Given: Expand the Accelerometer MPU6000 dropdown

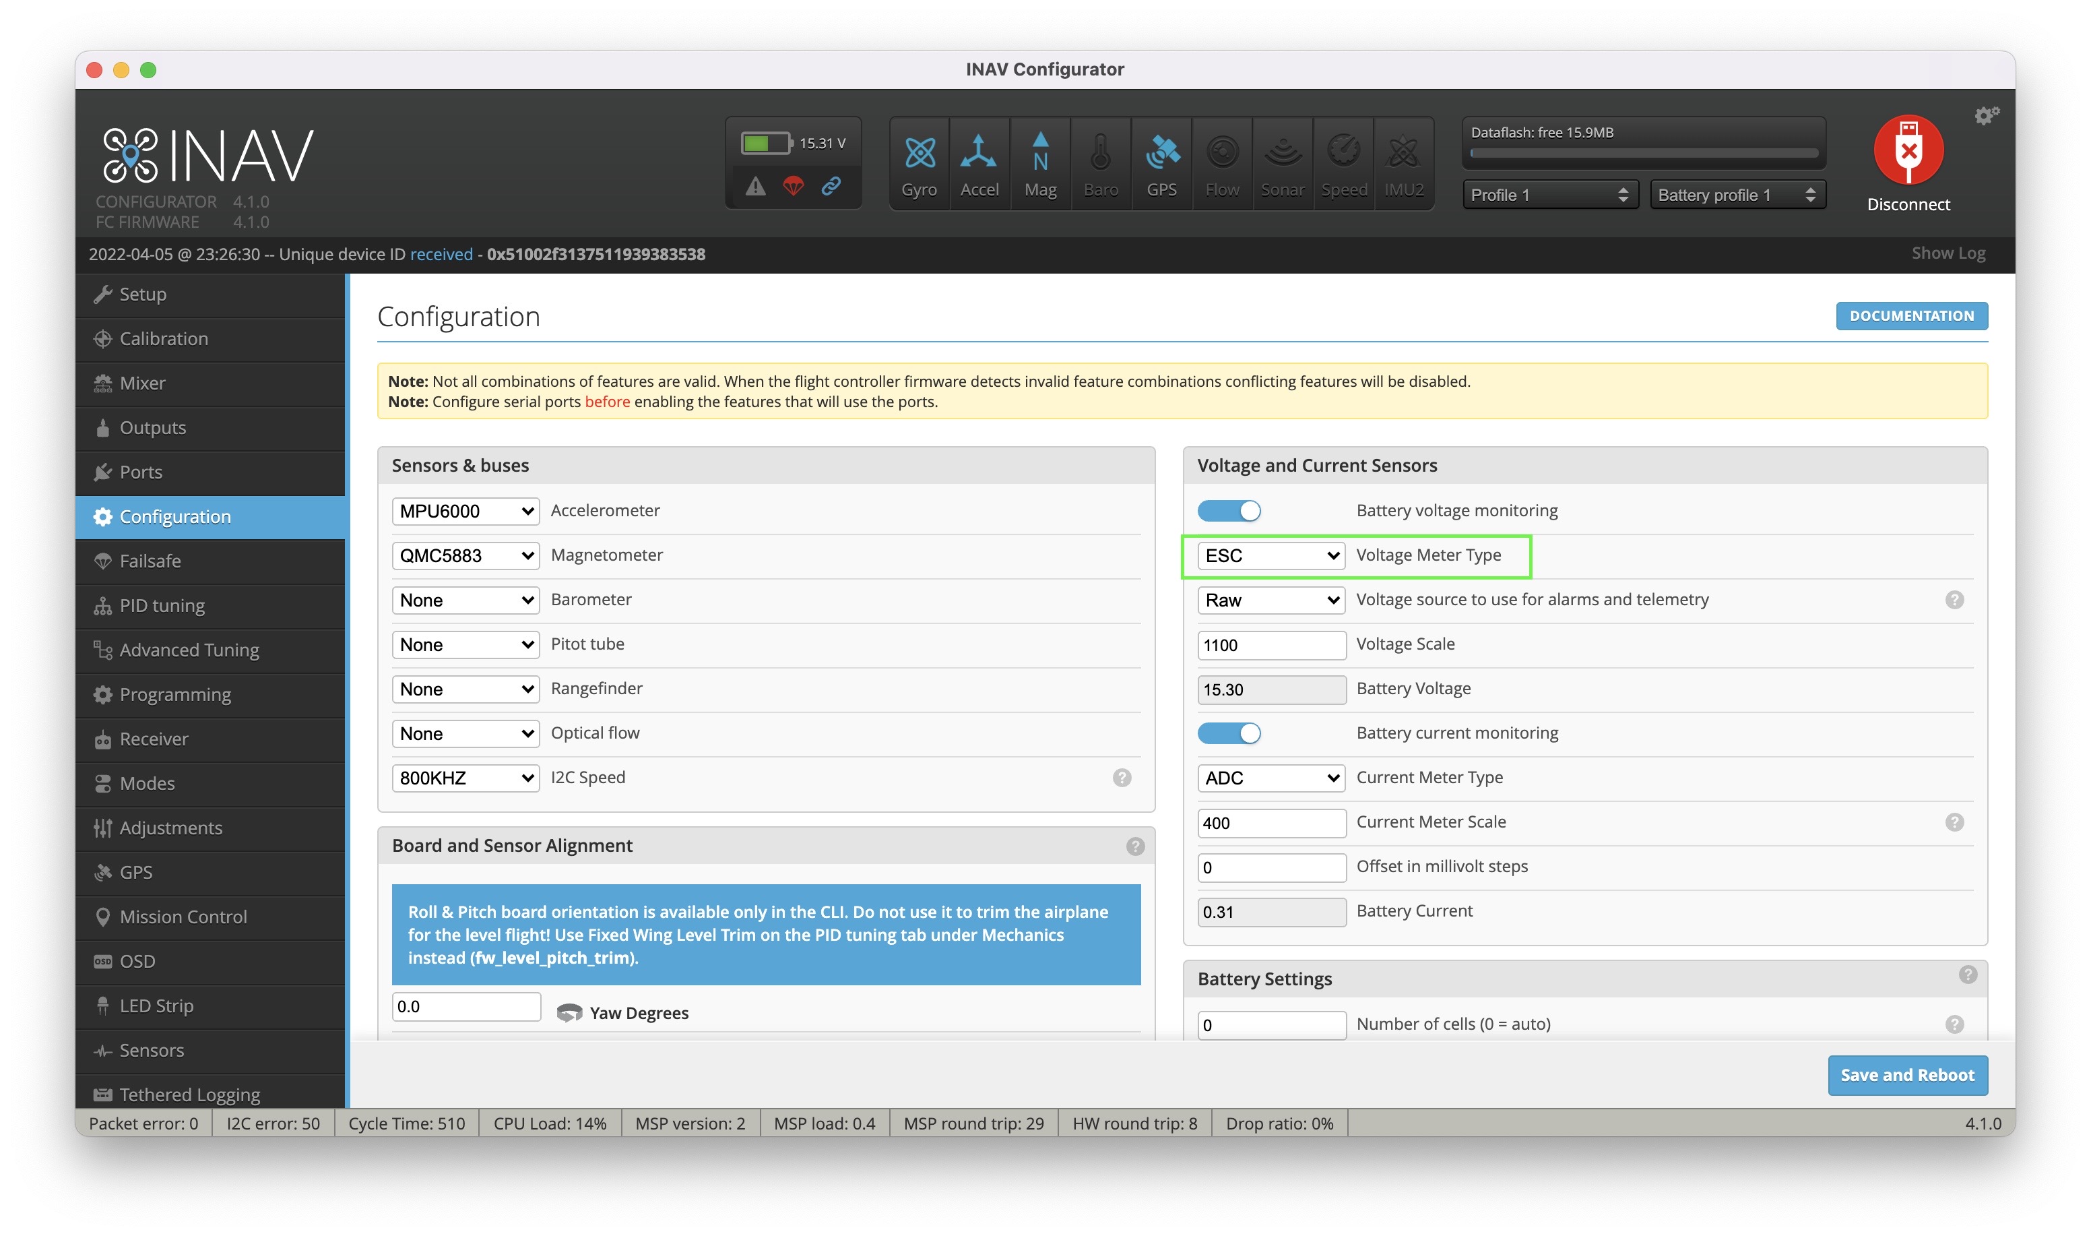Looking at the screenshot, I should tap(465, 512).
